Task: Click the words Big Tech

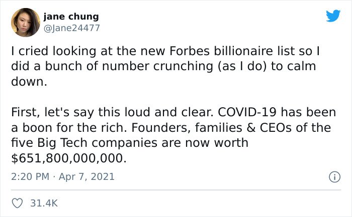Action: tap(62, 143)
